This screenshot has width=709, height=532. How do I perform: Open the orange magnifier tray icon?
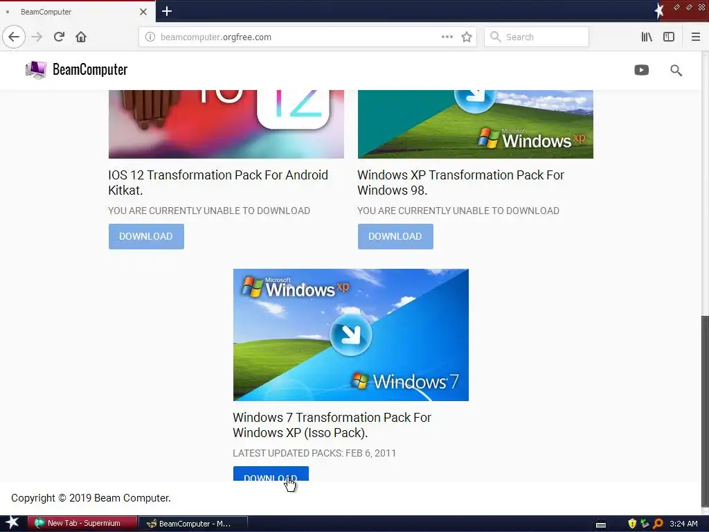[x=658, y=524]
